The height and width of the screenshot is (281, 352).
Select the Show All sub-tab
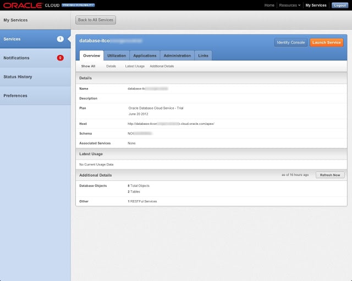[88, 66]
